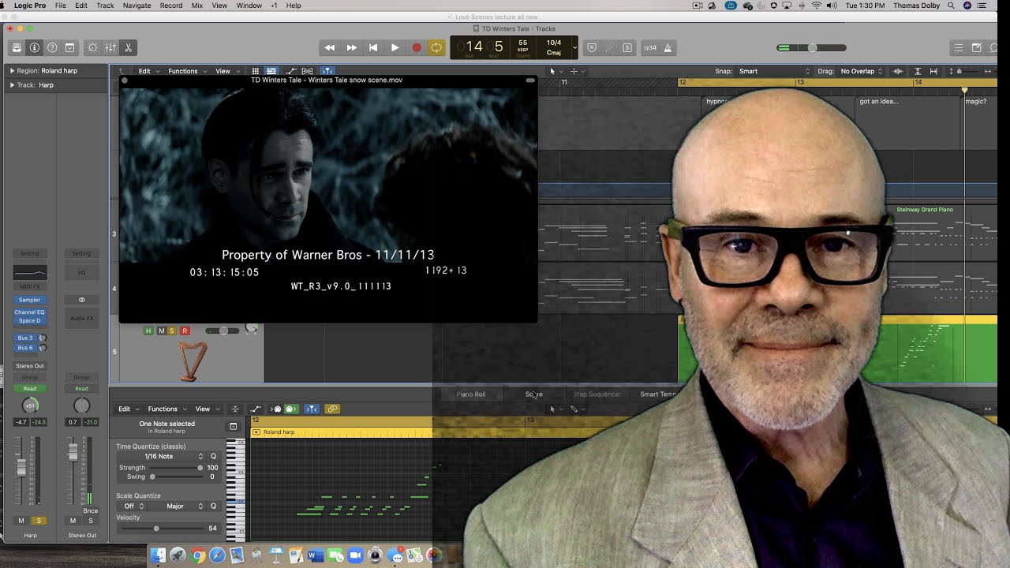Image resolution: width=1010 pixels, height=568 pixels.
Task: Click the Bus 3 send button
Action: pyautogui.click(x=25, y=338)
